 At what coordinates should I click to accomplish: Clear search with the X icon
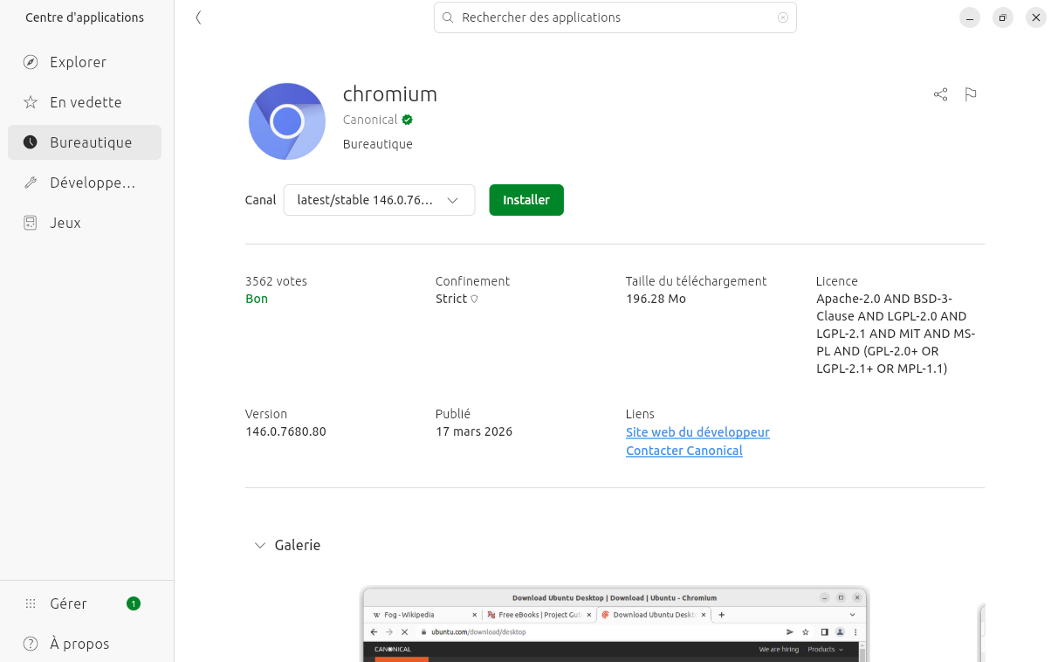[782, 17]
